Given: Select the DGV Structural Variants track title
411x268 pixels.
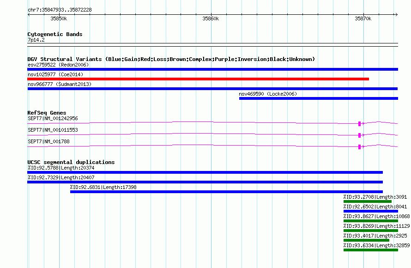Looking at the screenshot, I should (171, 59).
